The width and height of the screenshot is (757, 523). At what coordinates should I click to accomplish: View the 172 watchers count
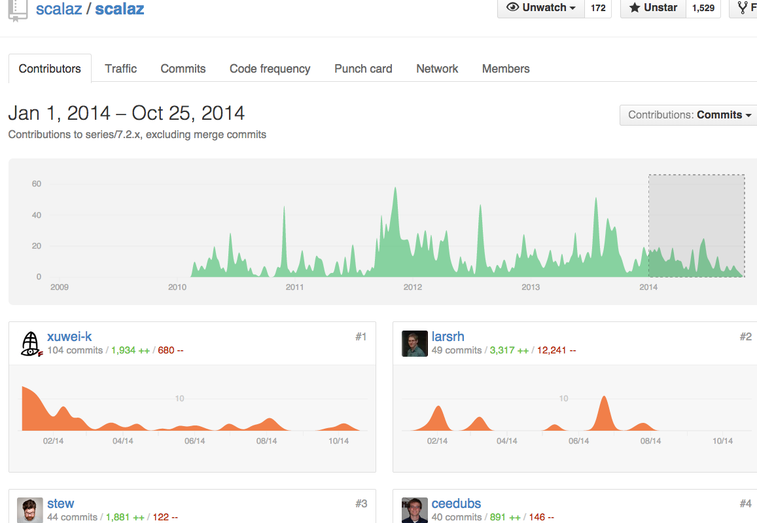[598, 8]
